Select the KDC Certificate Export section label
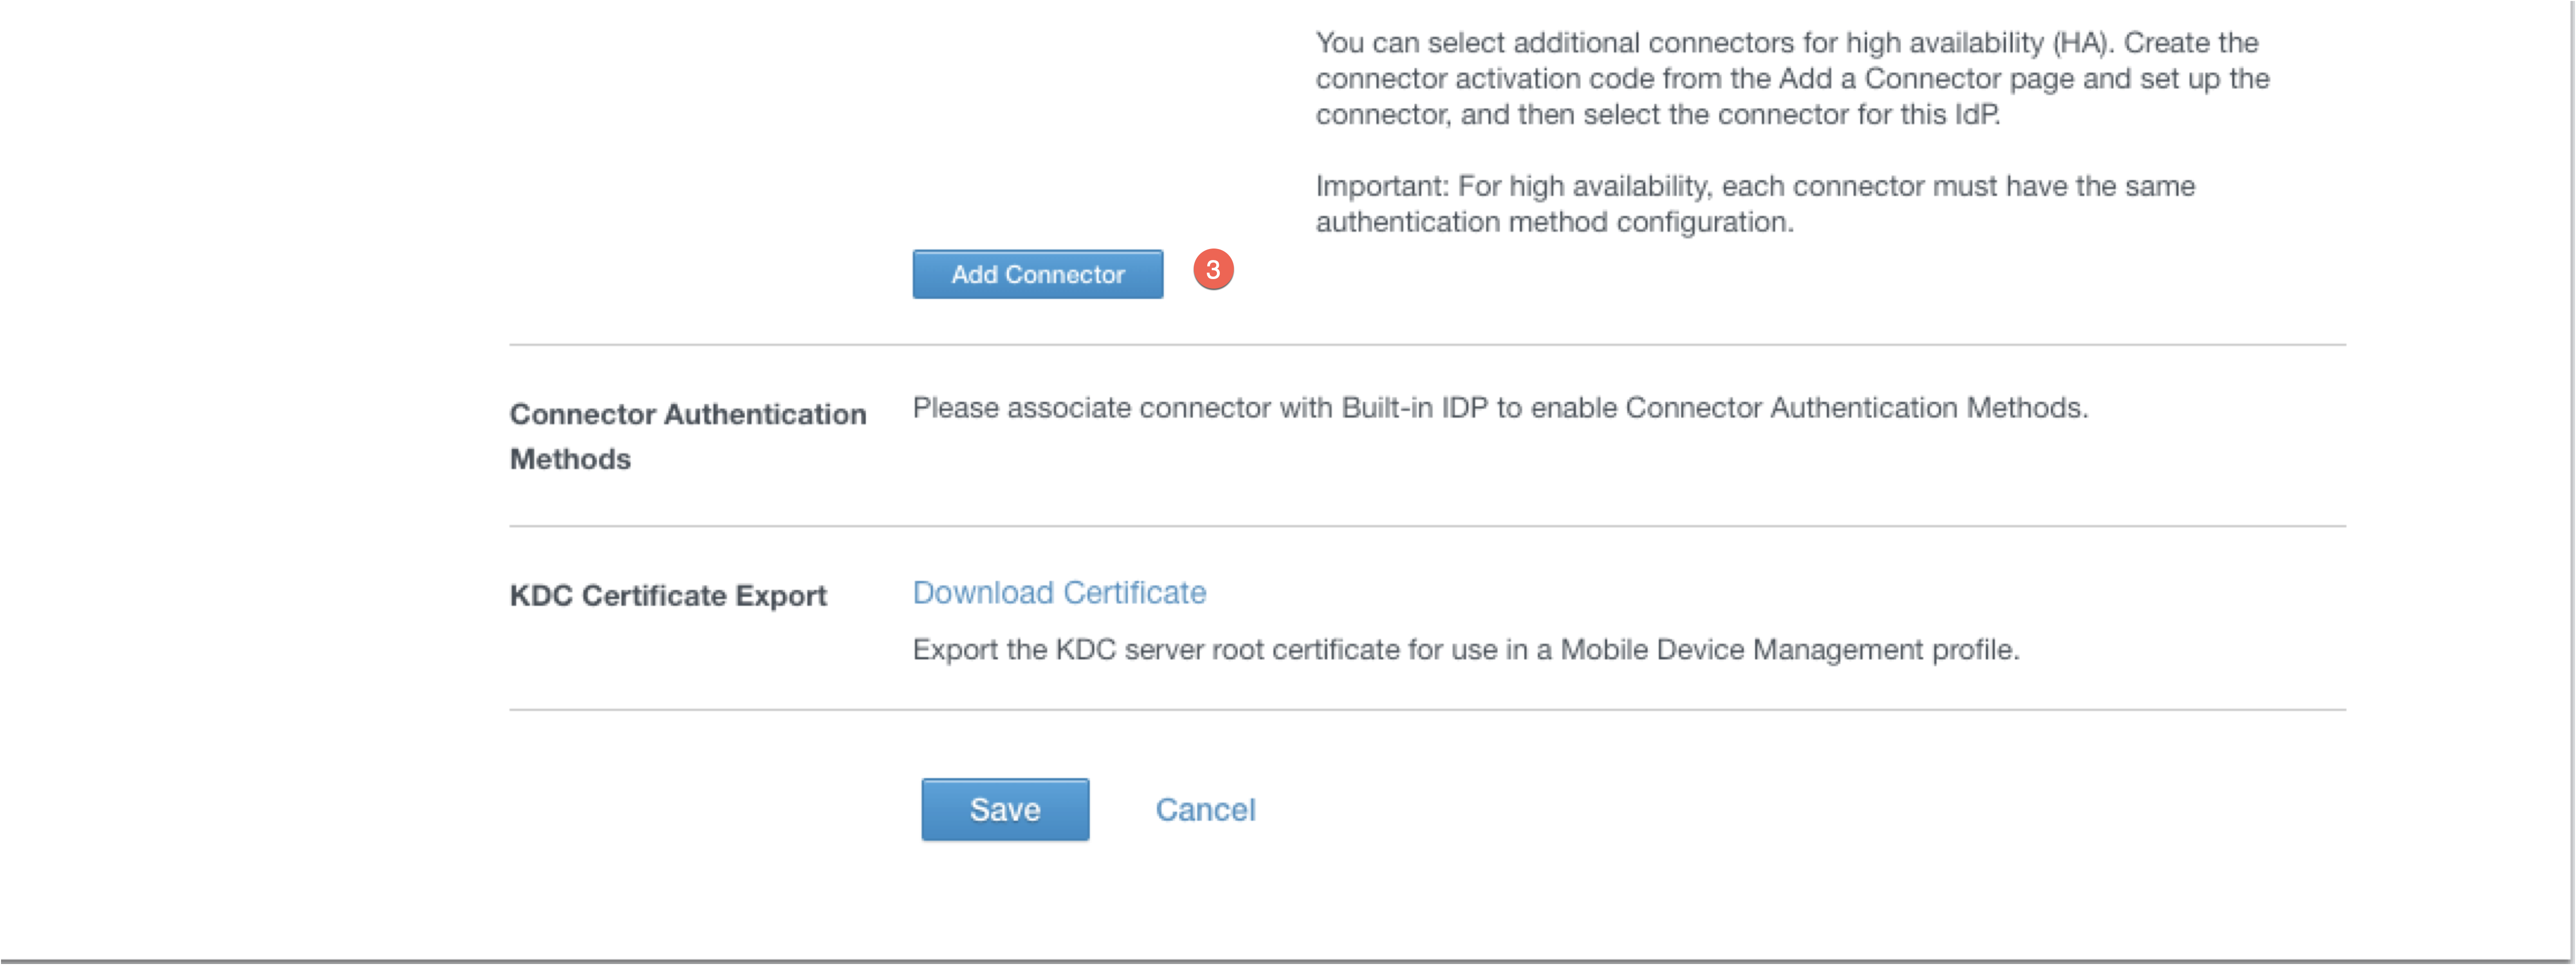This screenshot has height=965, width=2576. (667, 595)
